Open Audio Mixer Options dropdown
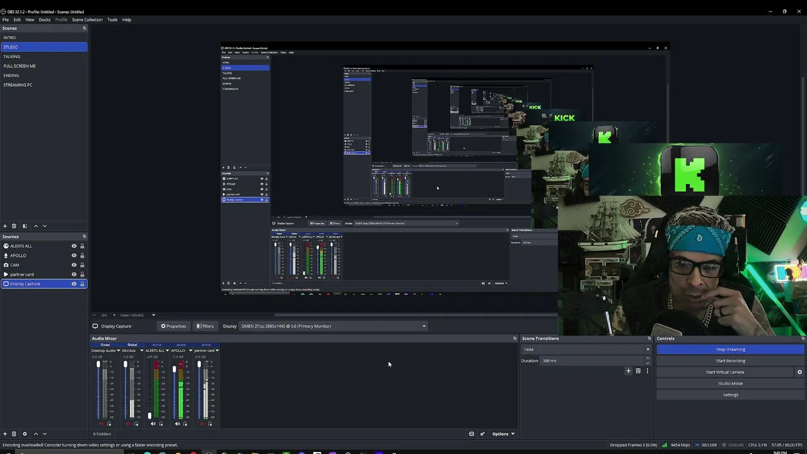This screenshot has height=454, width=807. [x=503, y=434]
